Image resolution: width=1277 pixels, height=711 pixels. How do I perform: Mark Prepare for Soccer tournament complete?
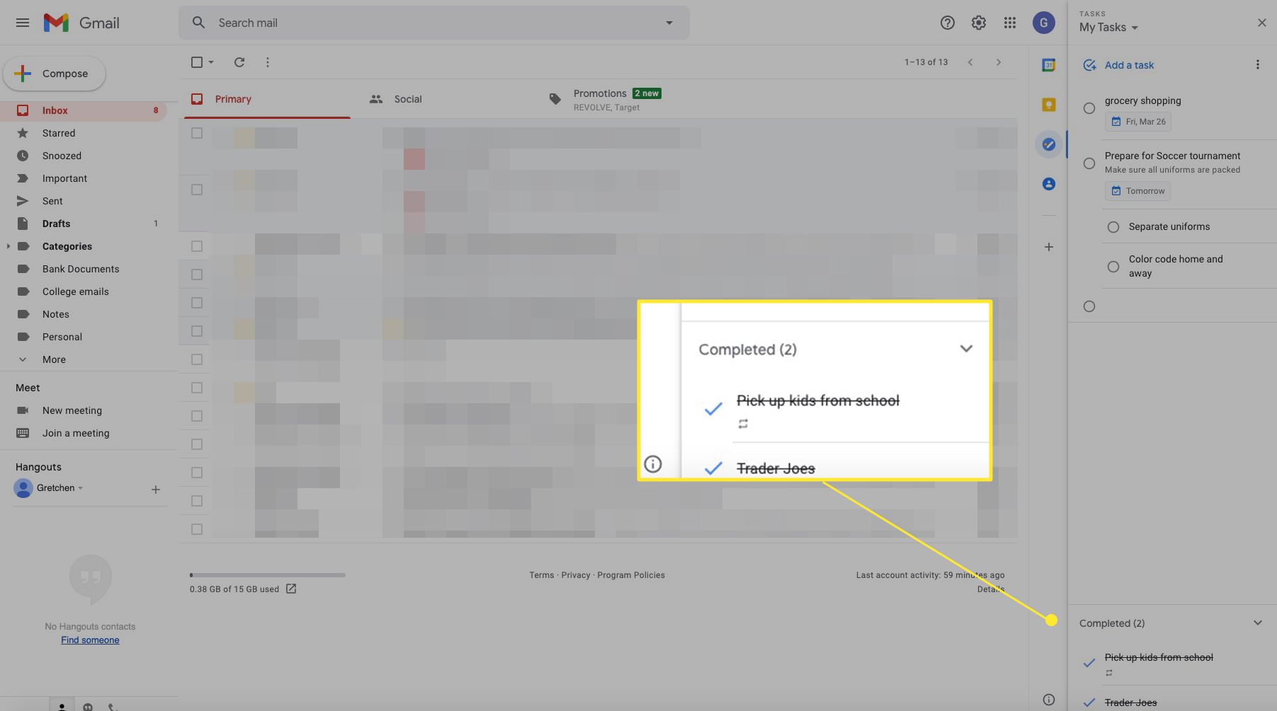[x=1089, y=163]
